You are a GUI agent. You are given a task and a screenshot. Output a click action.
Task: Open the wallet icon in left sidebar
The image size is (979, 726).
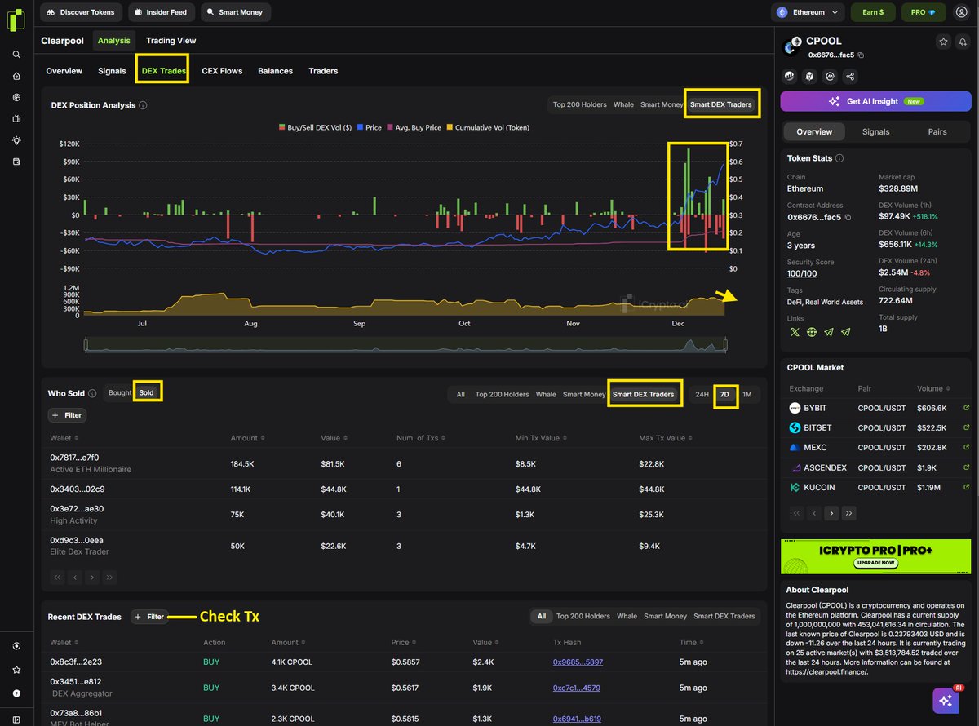coord(16,162)
